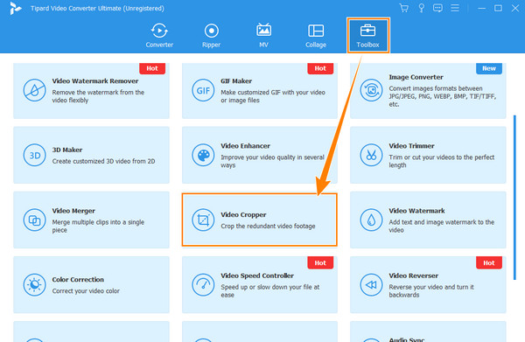525x342 pixels.
Task: Click 'Make customized GIF with your video' text
Action: coord(273,96)
